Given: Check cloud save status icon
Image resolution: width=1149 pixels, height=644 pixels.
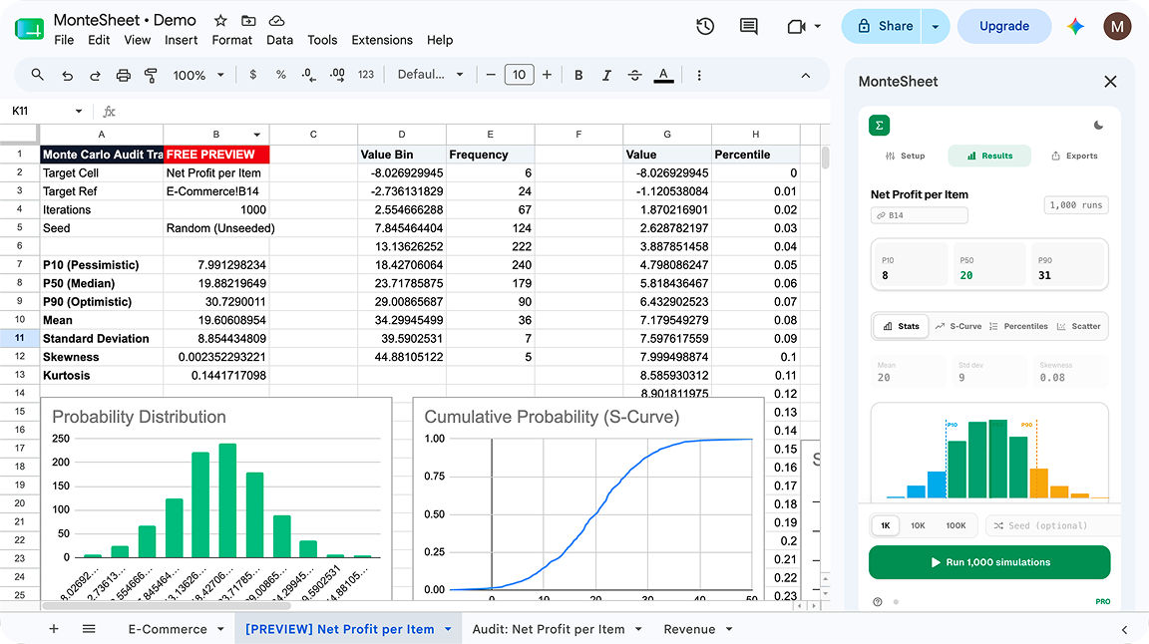Looking at the screenshot, I should click(276, 21).
